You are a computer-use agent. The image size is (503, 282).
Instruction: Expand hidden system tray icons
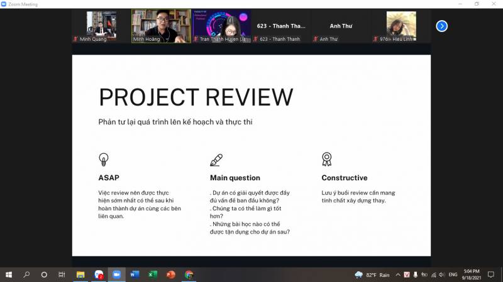click(397, 274)
